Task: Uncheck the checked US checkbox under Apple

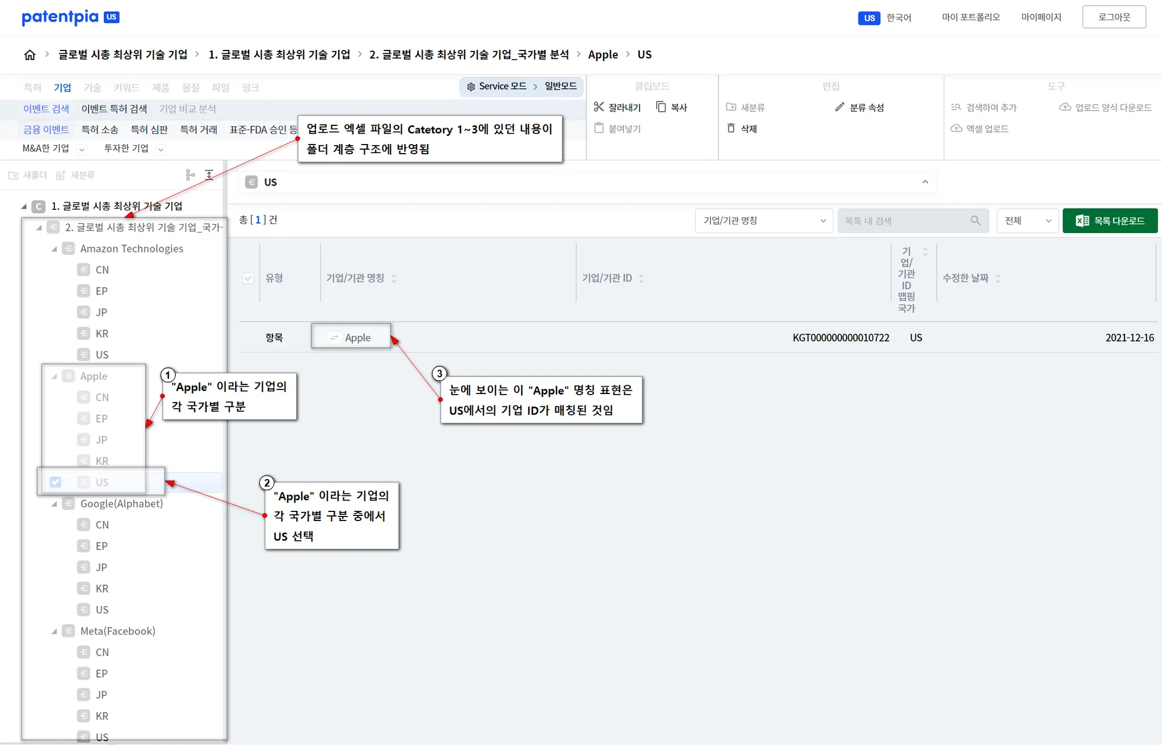Action: tap(56, 482)
